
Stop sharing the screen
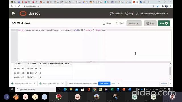pyautogui.click(x=104, y=83)
